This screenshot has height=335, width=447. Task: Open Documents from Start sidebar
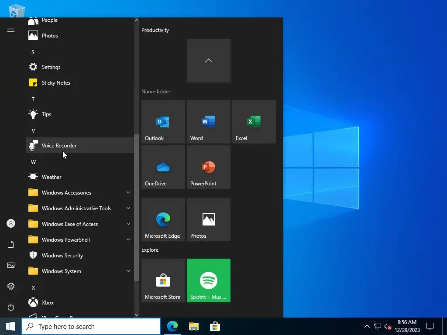coord(11,244)
